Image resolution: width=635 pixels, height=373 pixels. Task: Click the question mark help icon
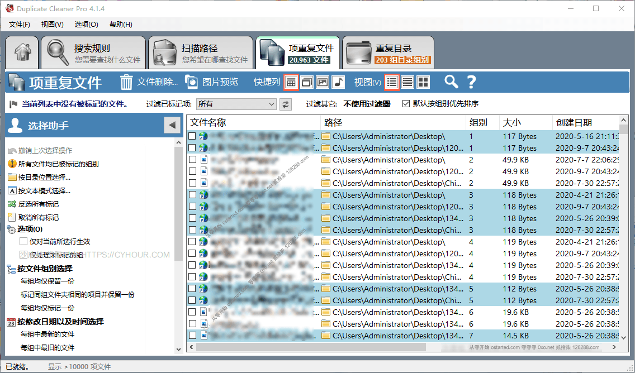point(471,83)
